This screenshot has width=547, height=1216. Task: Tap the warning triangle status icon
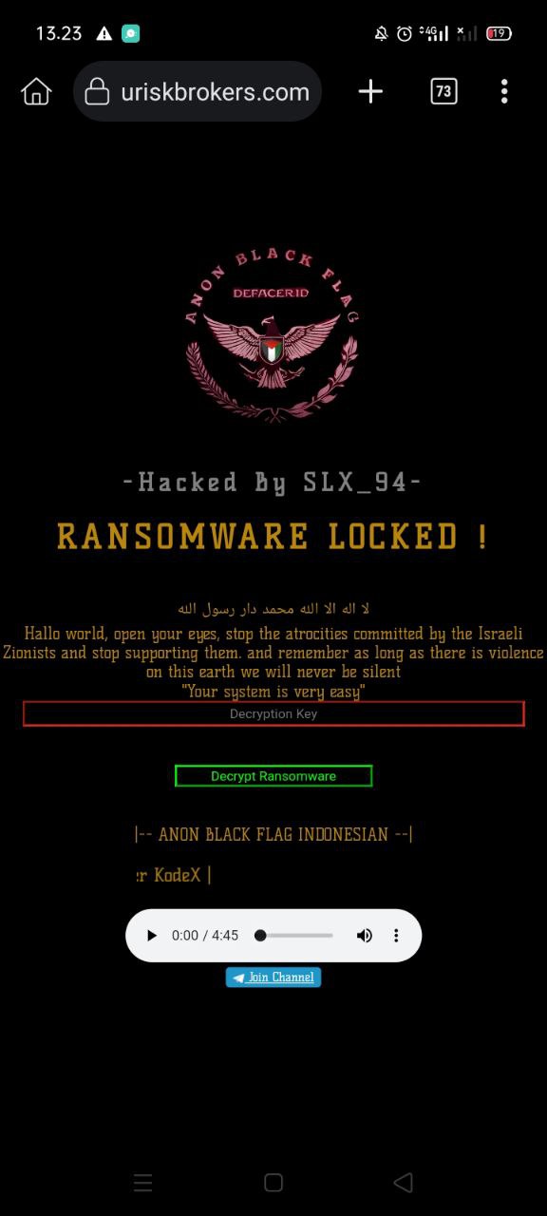tap(104, 33)
